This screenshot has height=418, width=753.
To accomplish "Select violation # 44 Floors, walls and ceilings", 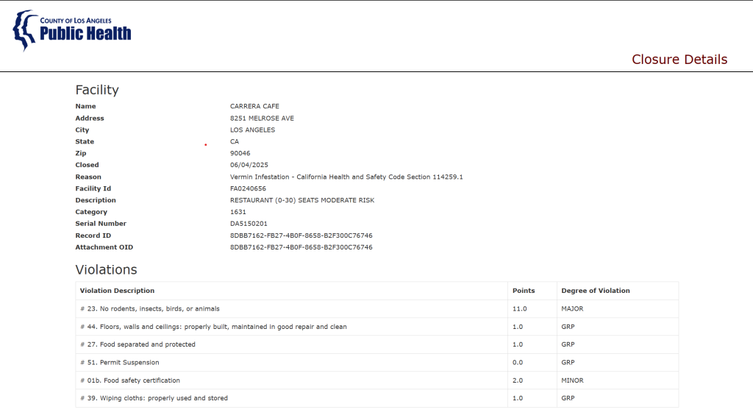I will click(213, 327).
